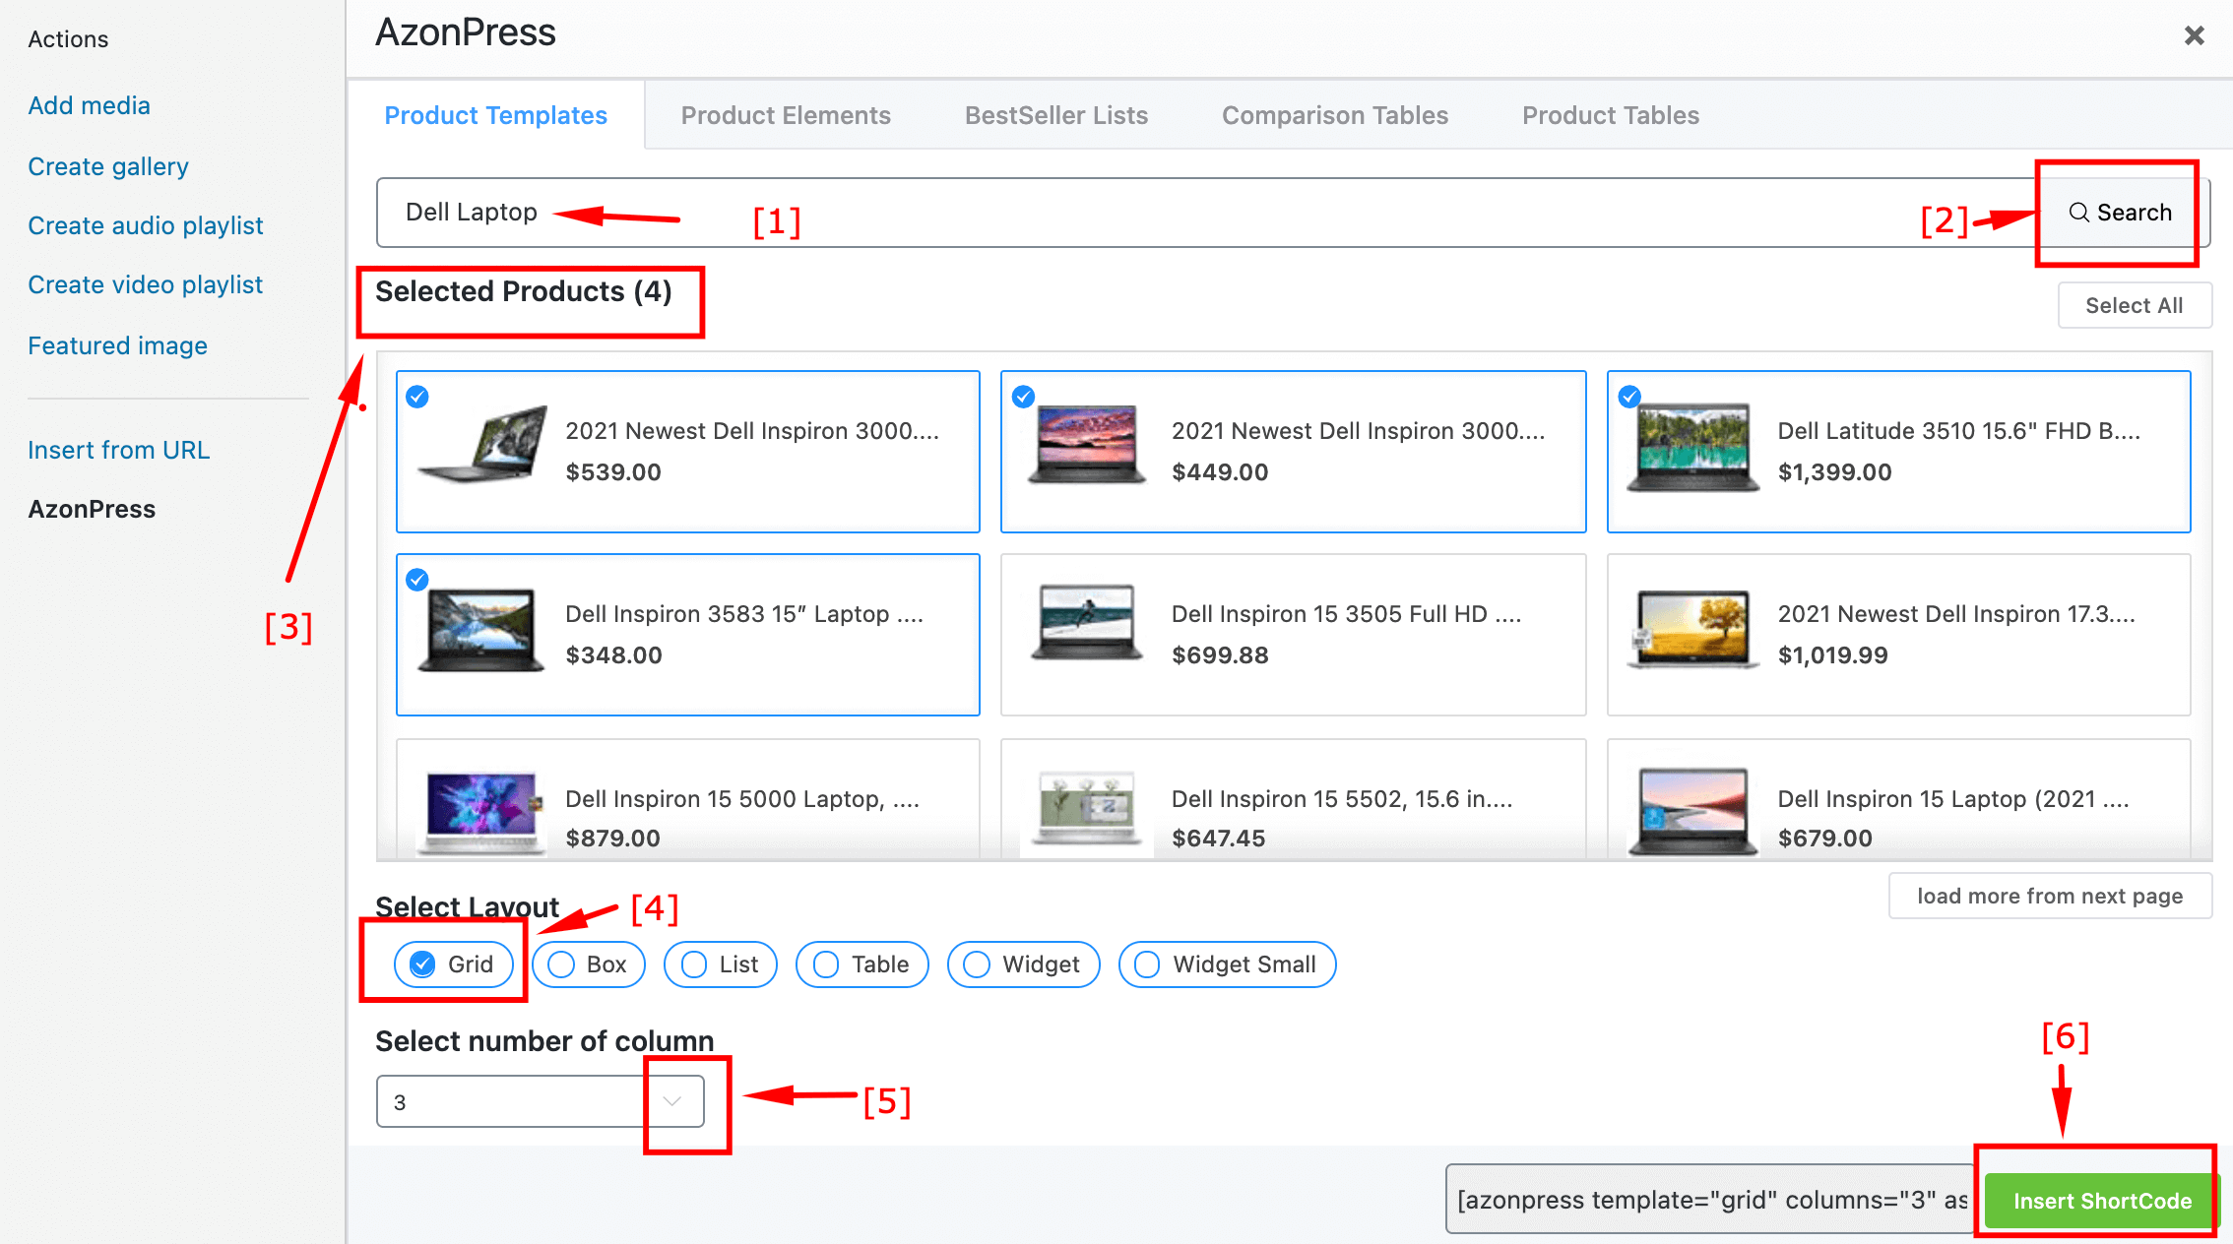Choose the Widget Small layout
The height and width of the screenshot is (1244, 2233).
click(1228, 964)
